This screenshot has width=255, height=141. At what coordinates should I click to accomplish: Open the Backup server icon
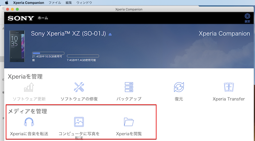tap(129, 87)
